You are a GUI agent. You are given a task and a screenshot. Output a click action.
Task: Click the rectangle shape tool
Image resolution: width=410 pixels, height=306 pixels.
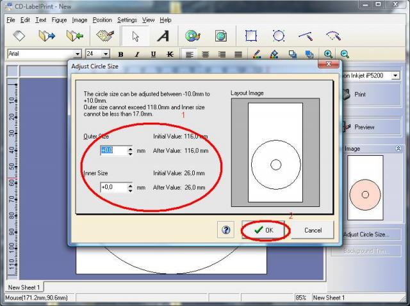[x=251, y=36]
